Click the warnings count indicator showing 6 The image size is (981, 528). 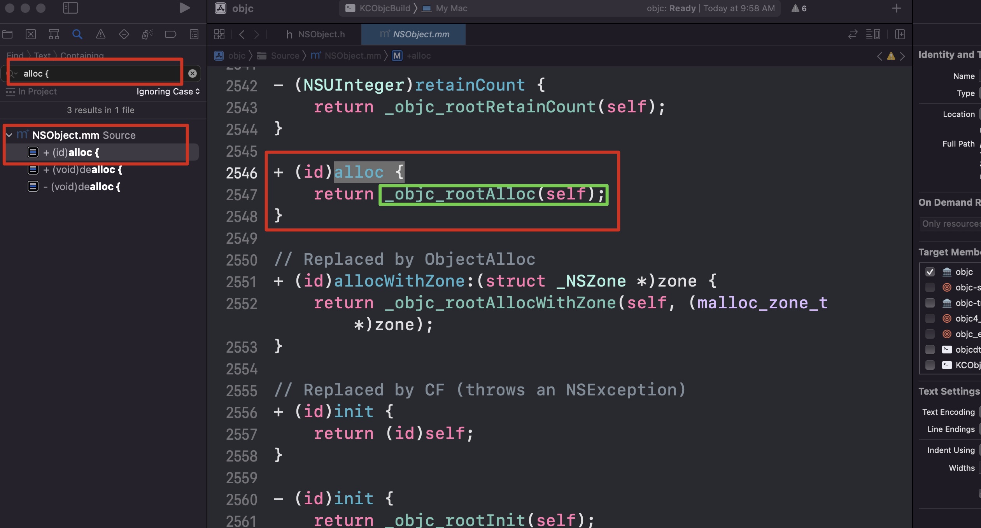point(799,8)
